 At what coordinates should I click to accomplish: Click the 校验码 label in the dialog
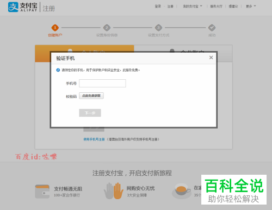[71, 97]
